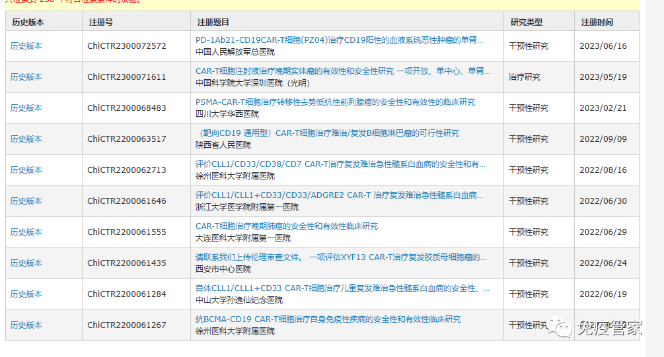The width and height of the screenshot is (664, 357).
Task: Open the XYF13 CAR-T glioblastoma trial title
Action: [x=341, y=257]
